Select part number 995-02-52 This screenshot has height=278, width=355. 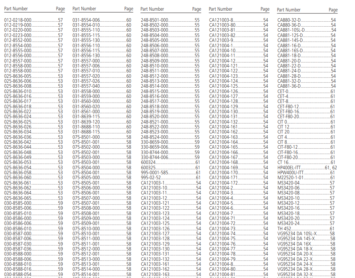coord(149,178)
